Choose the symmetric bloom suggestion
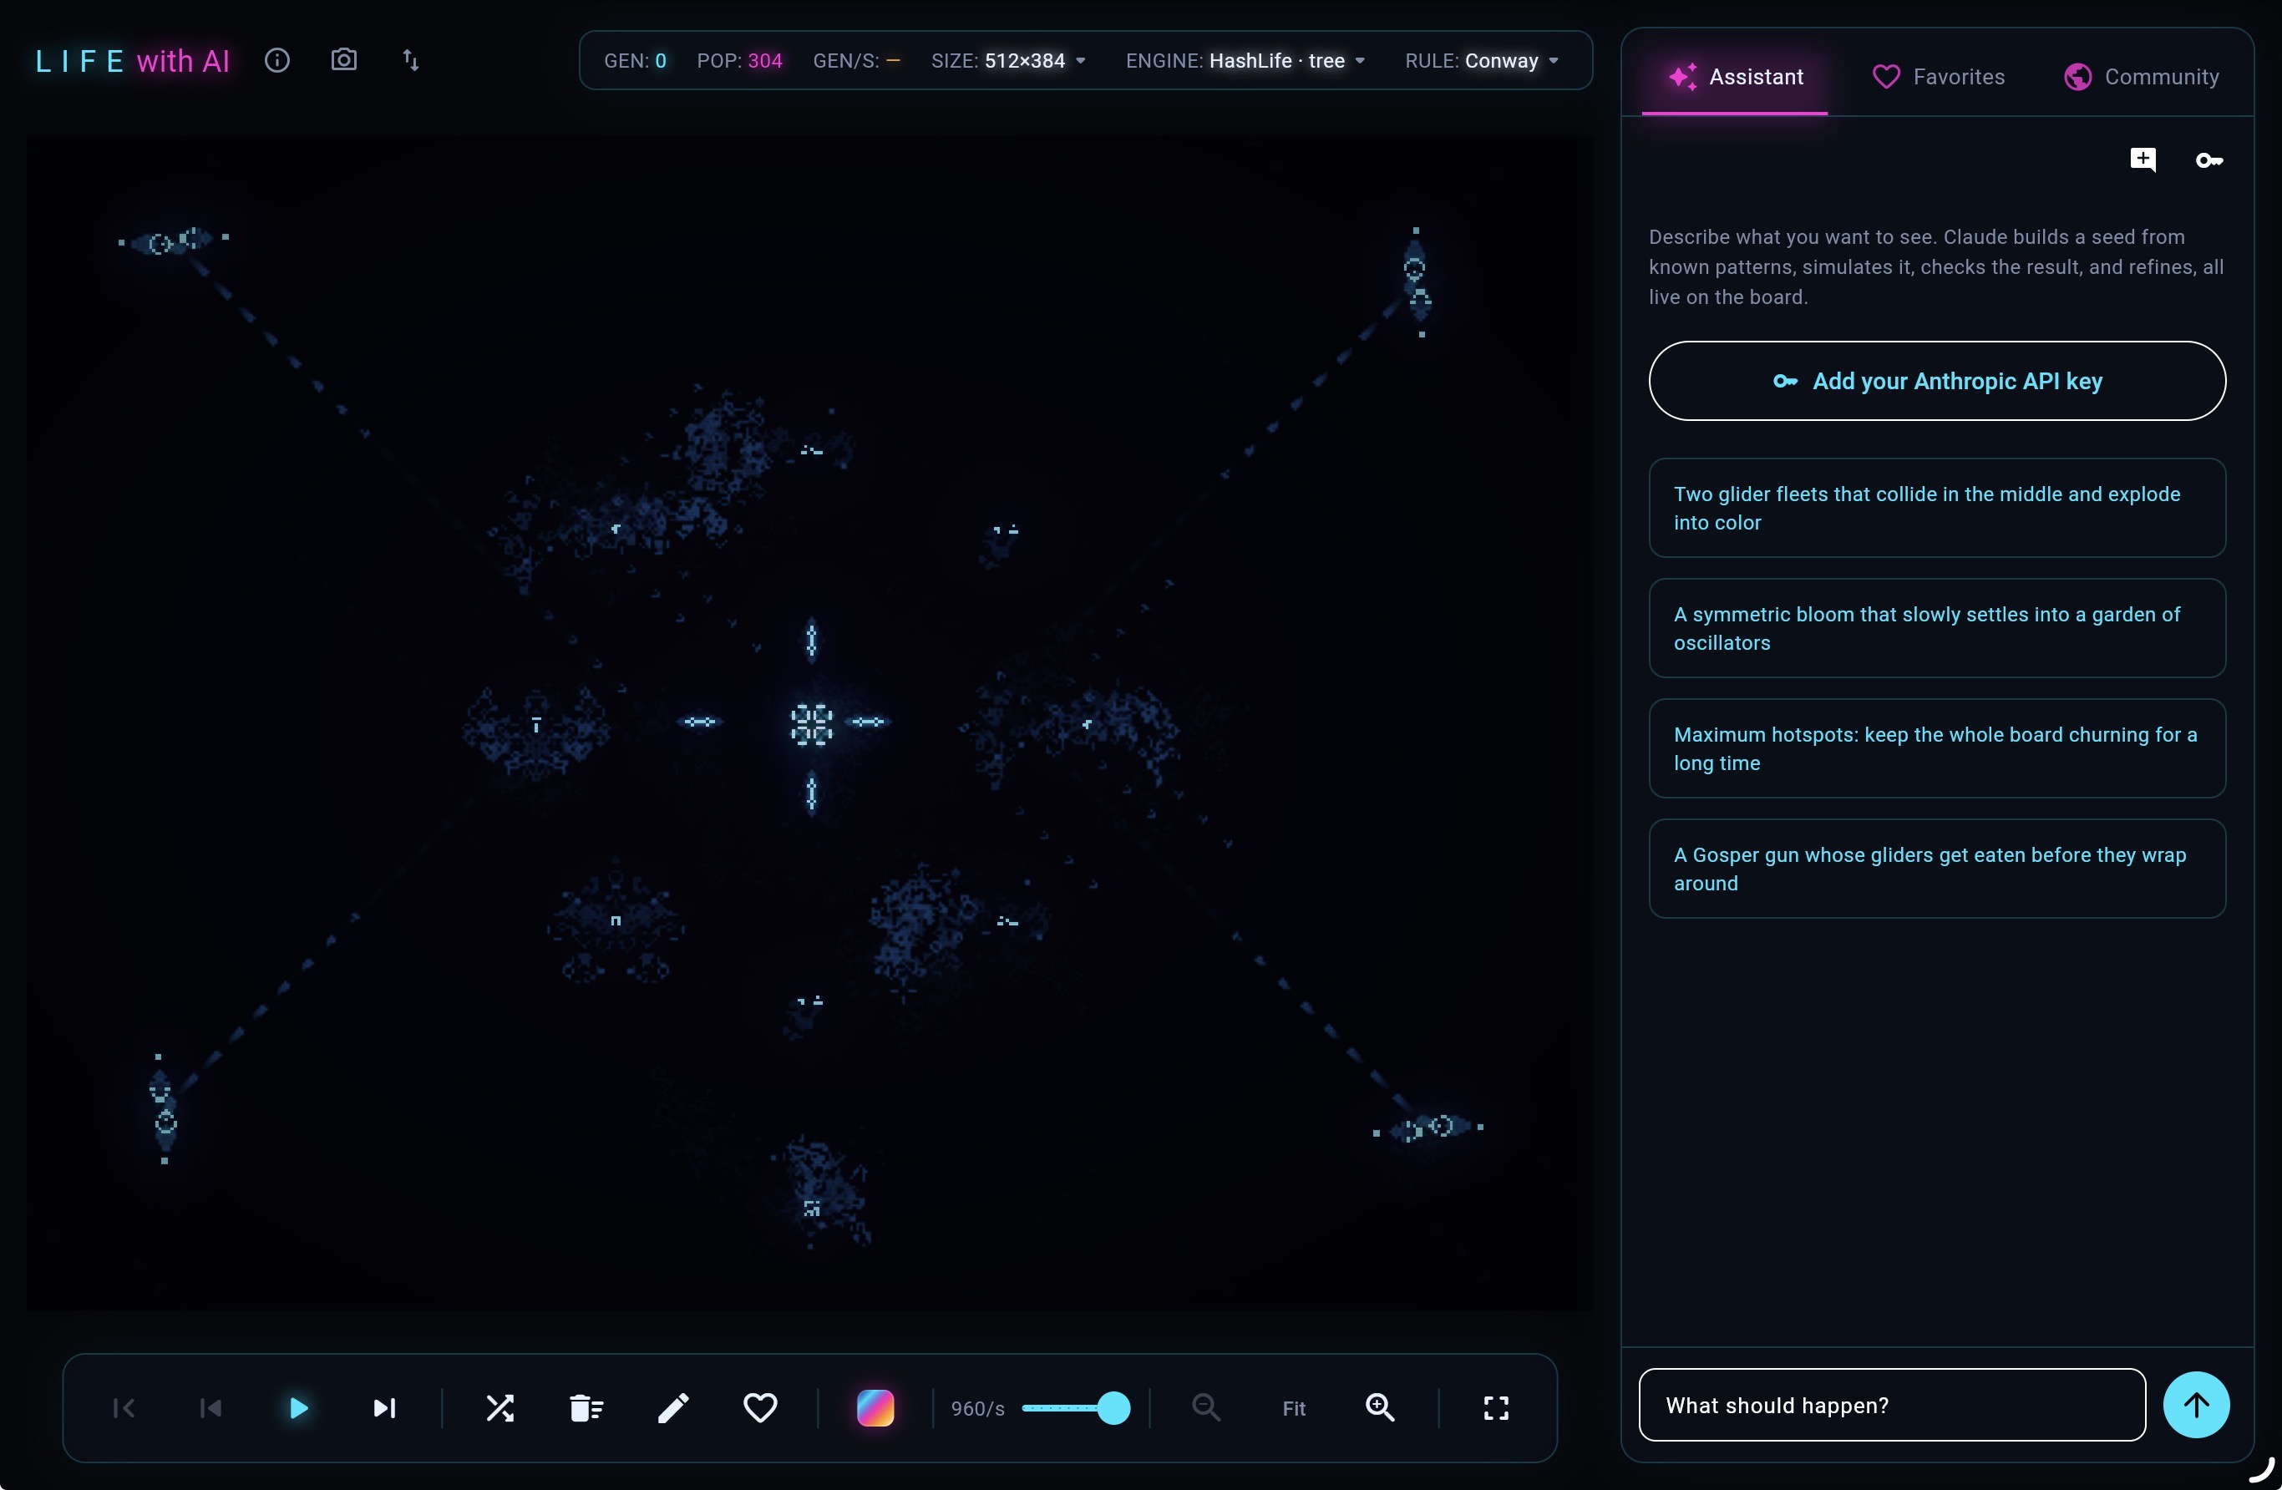 click(1937, 628)
